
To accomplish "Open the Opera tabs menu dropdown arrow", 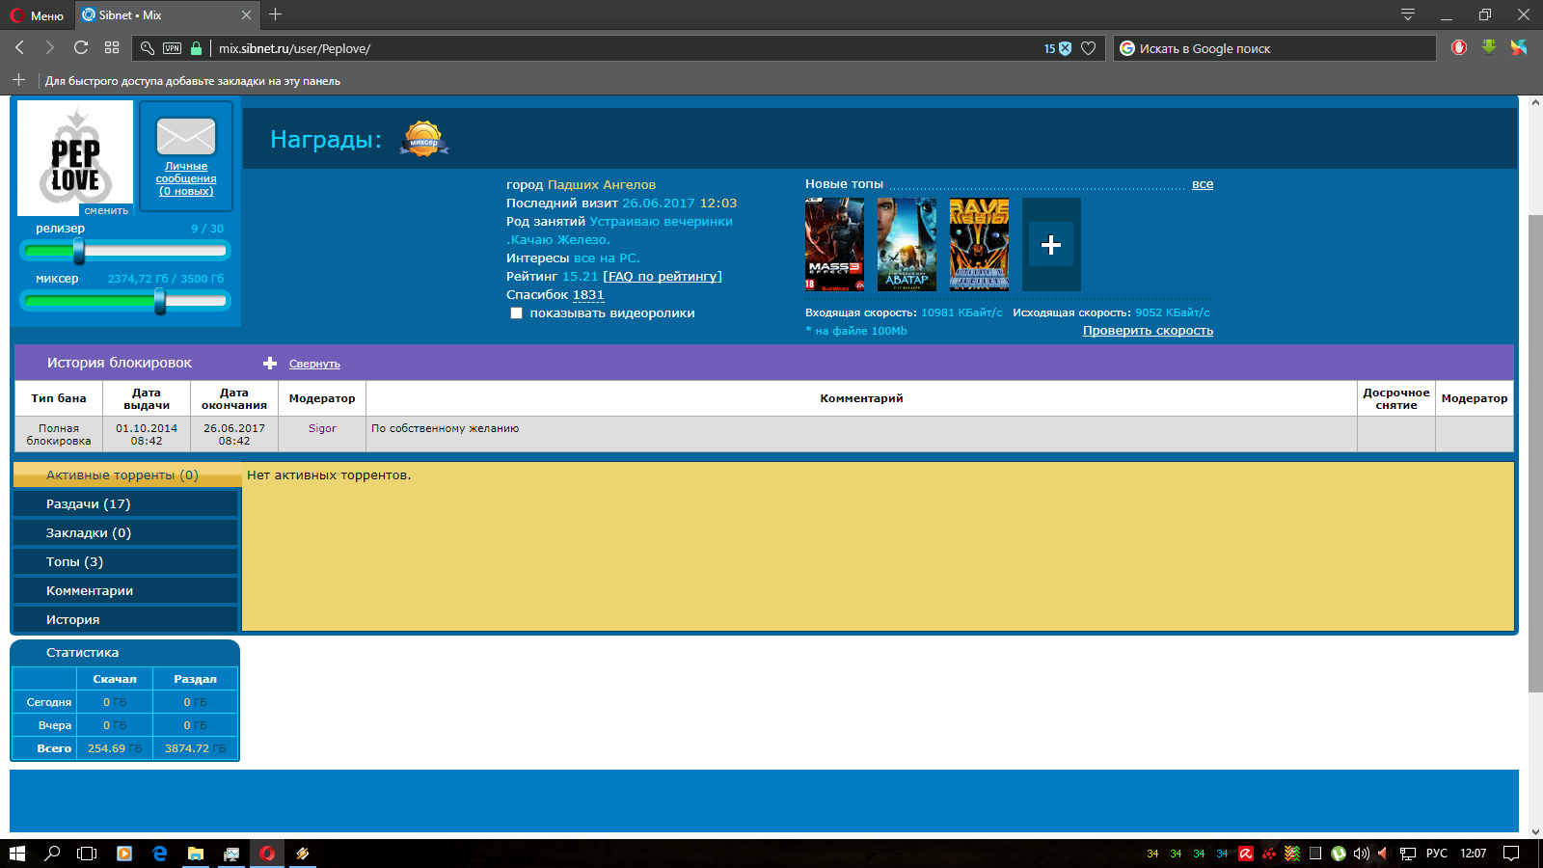I will point(1408,14).
